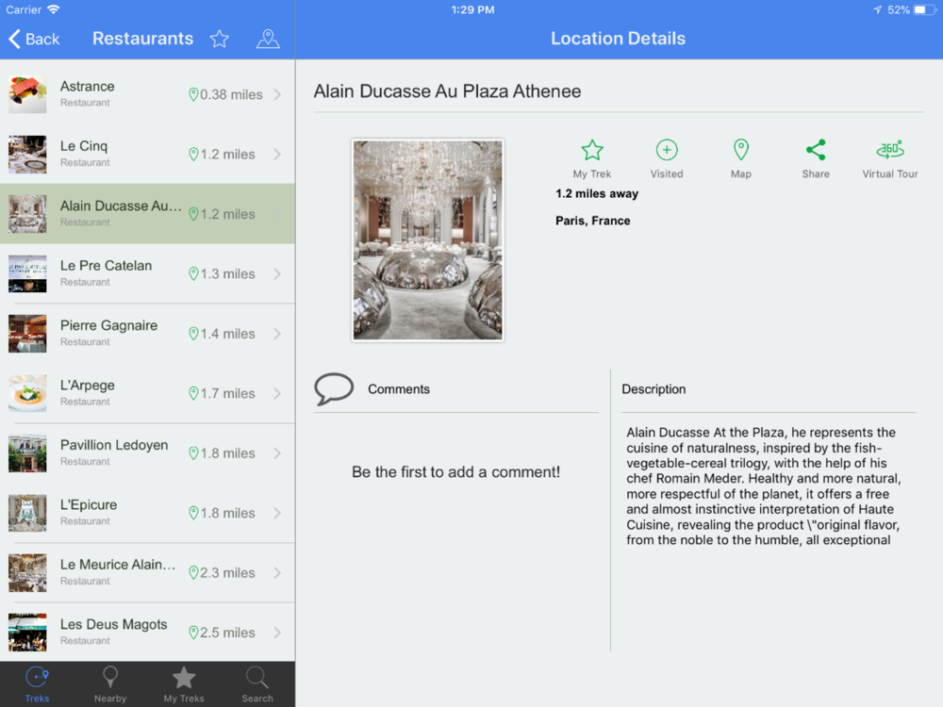Image resolution: width=943 pixels, height=707 pixels.
Task: Open the Pavillion Ledoyen row chevron
Action: click(277, 453)
